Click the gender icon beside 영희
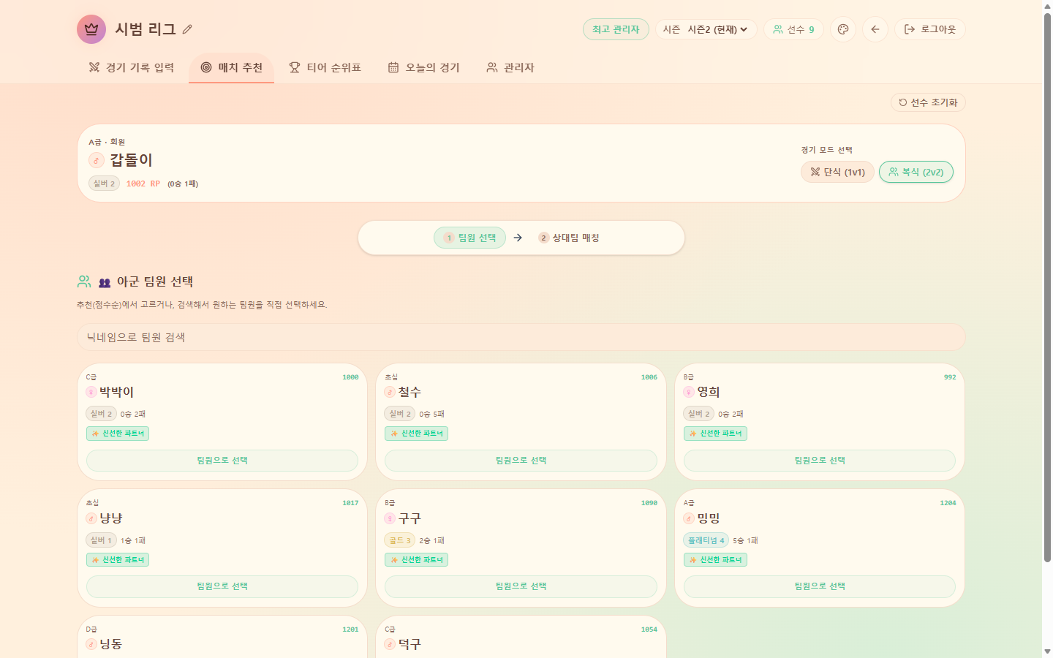This screenshot has width=1053, height=658. tap(689, 393)
